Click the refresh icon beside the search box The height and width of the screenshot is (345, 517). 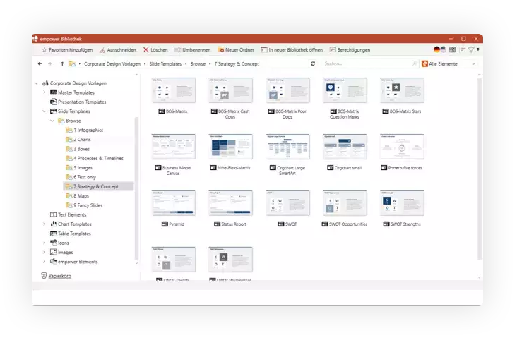pos(312,64)
